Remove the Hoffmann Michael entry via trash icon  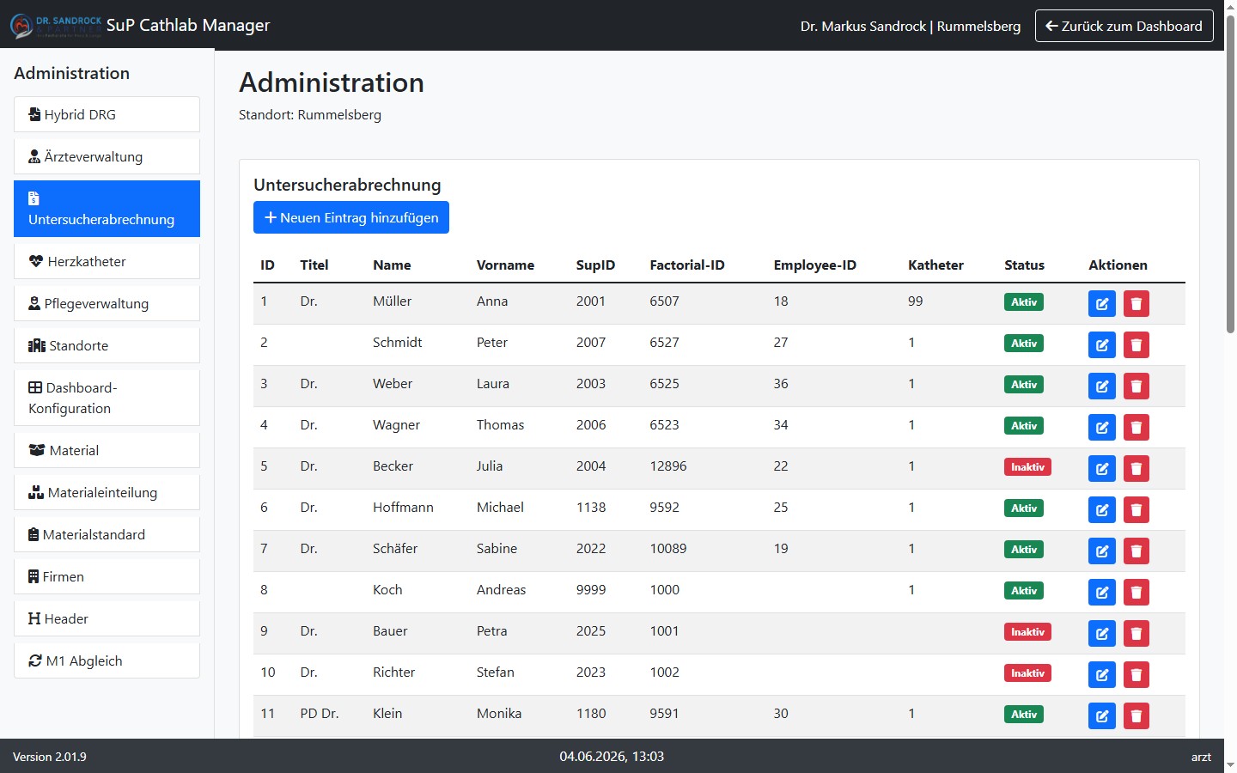coord(1136,509)
